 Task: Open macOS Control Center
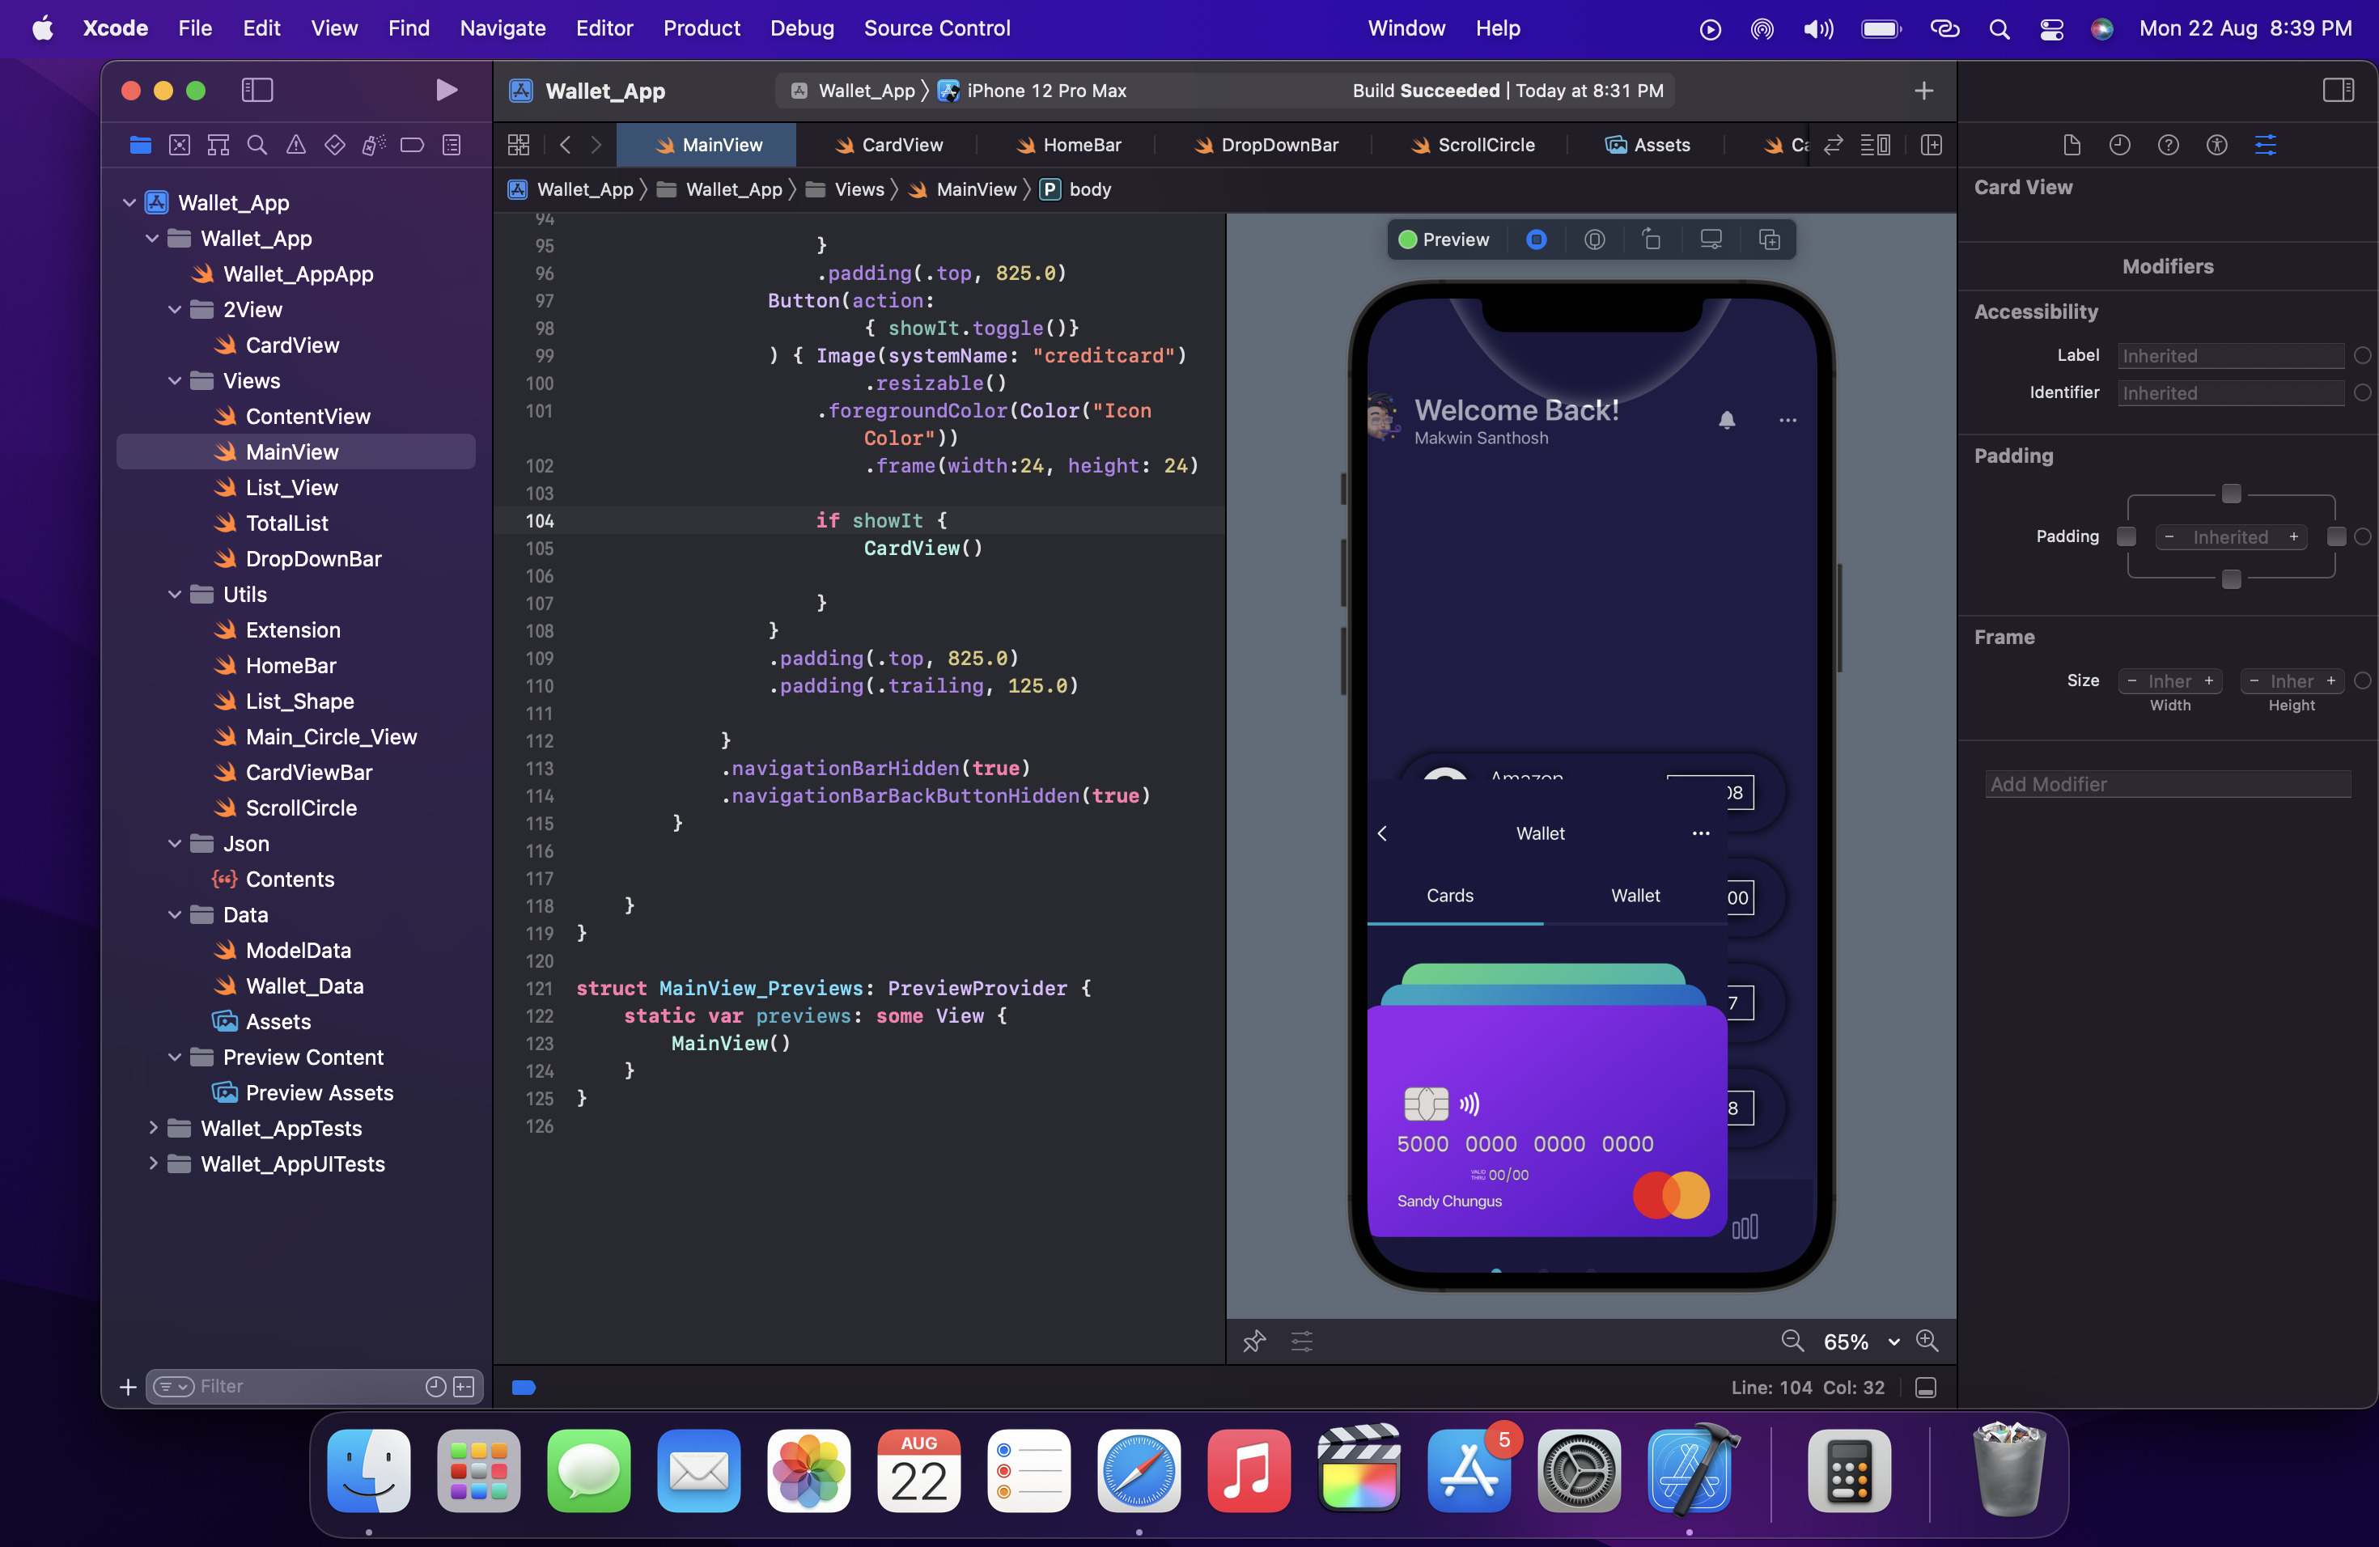coord(2051,28)
